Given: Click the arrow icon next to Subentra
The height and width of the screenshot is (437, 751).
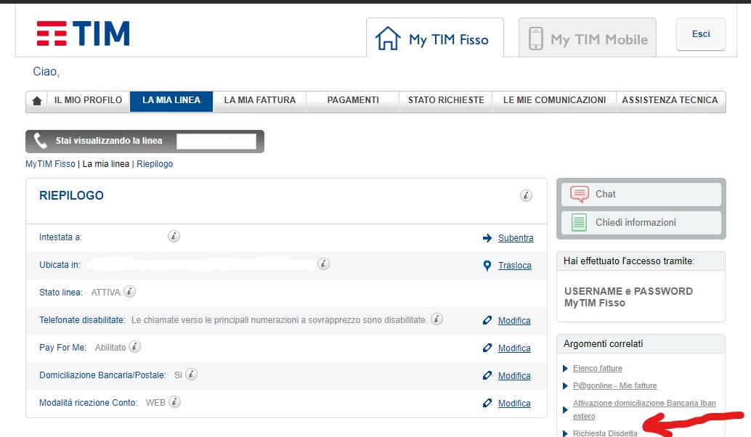Looking at the screenshot, I should click(x=487, y=238).
